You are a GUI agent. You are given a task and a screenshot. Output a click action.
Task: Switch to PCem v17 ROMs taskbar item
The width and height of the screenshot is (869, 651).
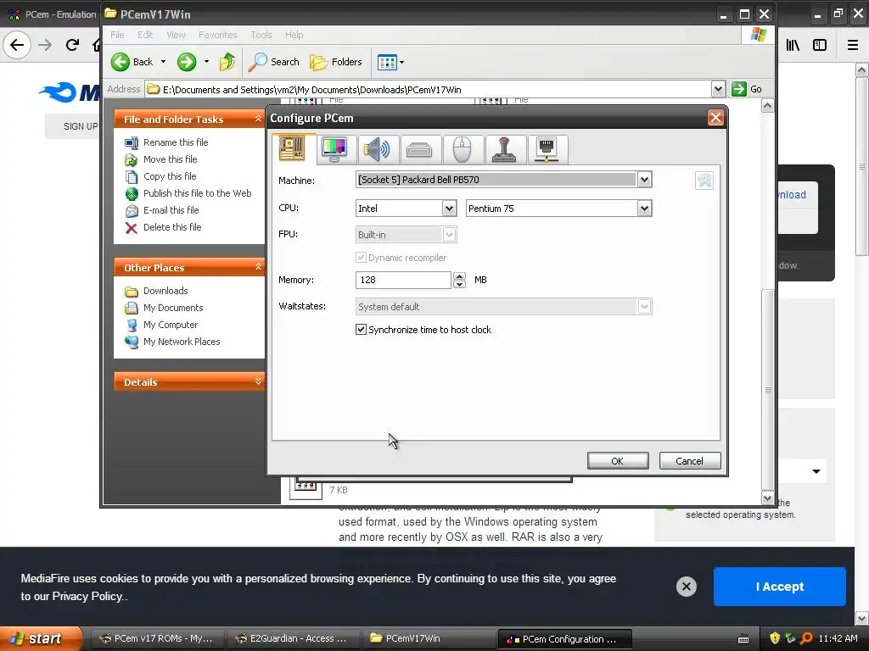156,639
